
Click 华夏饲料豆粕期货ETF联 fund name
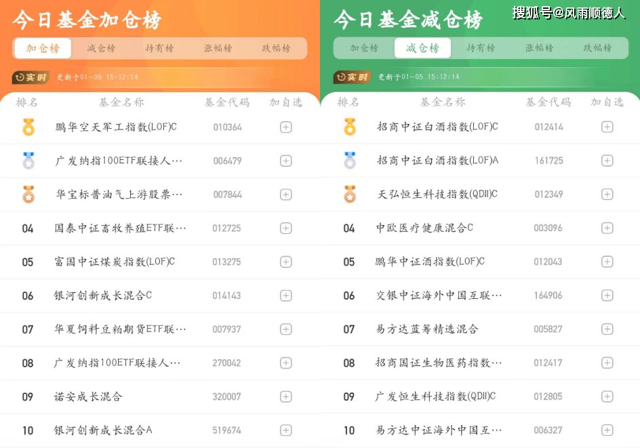pyautogui.click(x=120, y=329)
